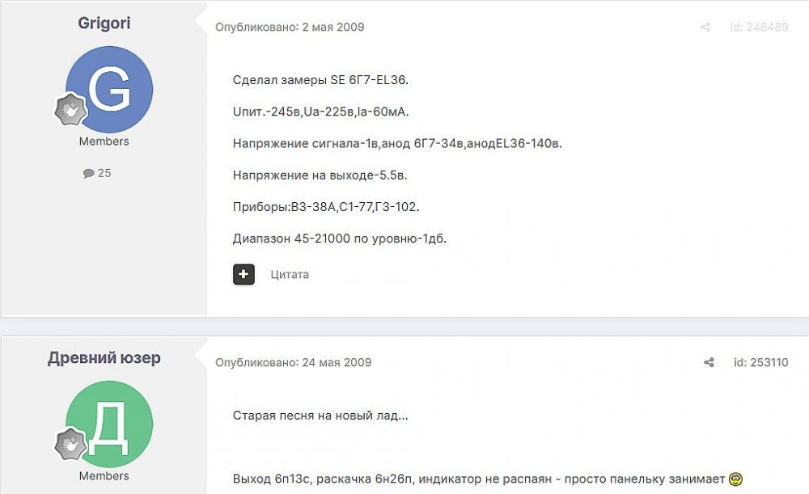Click the plus multi-quote button
Image resolution: width=809 pixels, height=494 pixels.
point(244,274)
